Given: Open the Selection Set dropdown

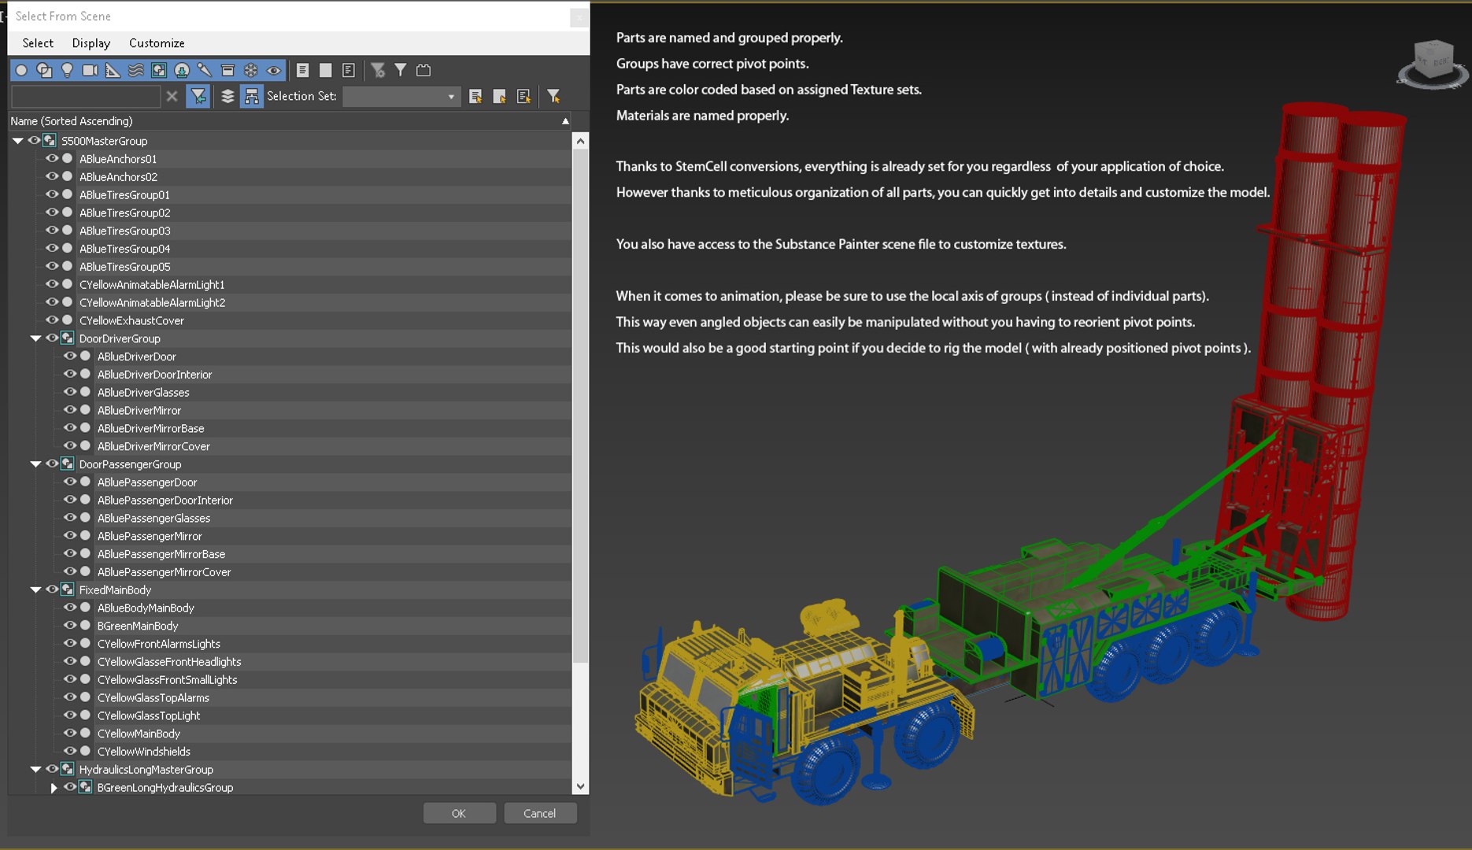Looking at the screenshot, I should pyautogui.click(x=401, y=96).
